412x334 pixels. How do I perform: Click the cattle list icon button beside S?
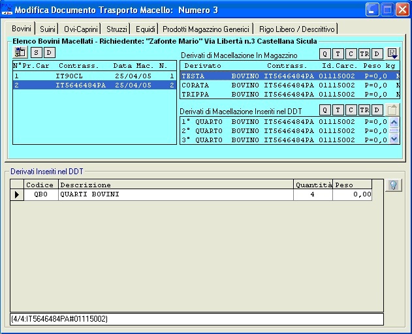tap(20, 52)
